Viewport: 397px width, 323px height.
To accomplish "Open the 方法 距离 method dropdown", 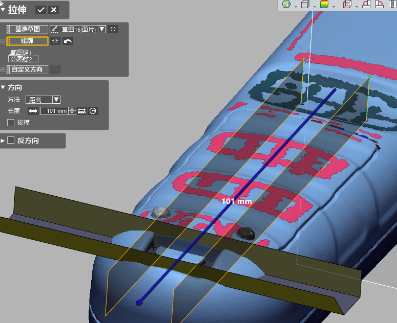I will (x=56, y=100).
